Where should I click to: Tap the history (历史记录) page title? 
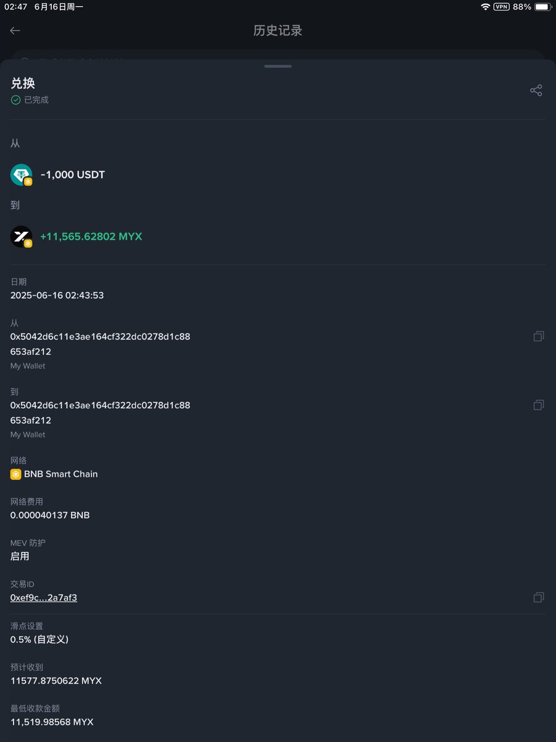[278, 30]
